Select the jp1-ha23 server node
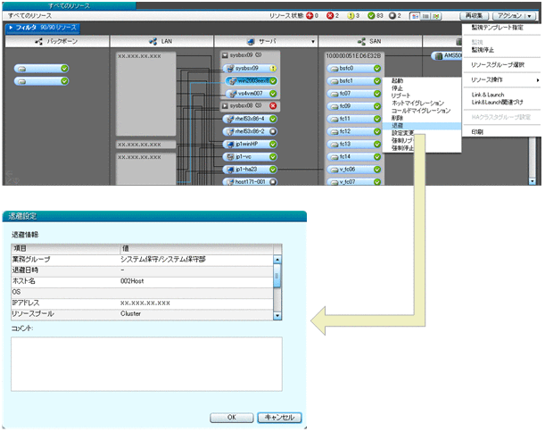545x432 pixels. (250, 169)
